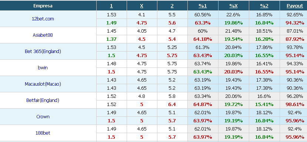Select Betfair's red 98.61% payout cell

pos(295,105)
